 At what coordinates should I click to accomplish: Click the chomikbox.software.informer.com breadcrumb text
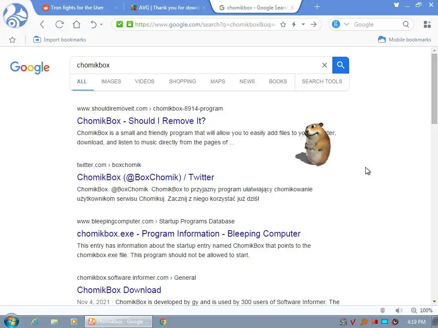pos(123,278)
